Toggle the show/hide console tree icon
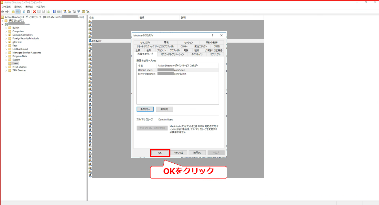Image resolution: width=379 pixels, height=205 pixels. (x=18, y=12)
